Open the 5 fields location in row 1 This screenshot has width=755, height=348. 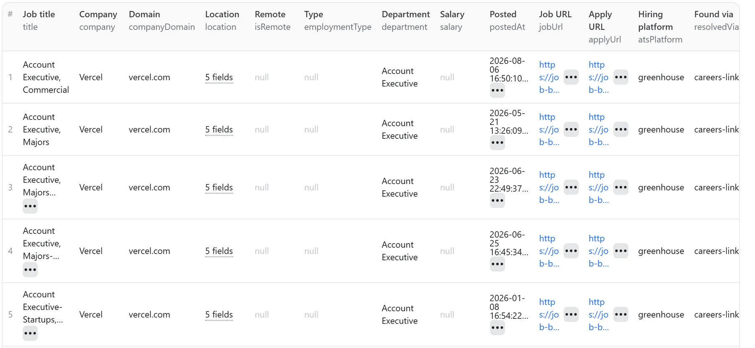(x=219, y=78)
